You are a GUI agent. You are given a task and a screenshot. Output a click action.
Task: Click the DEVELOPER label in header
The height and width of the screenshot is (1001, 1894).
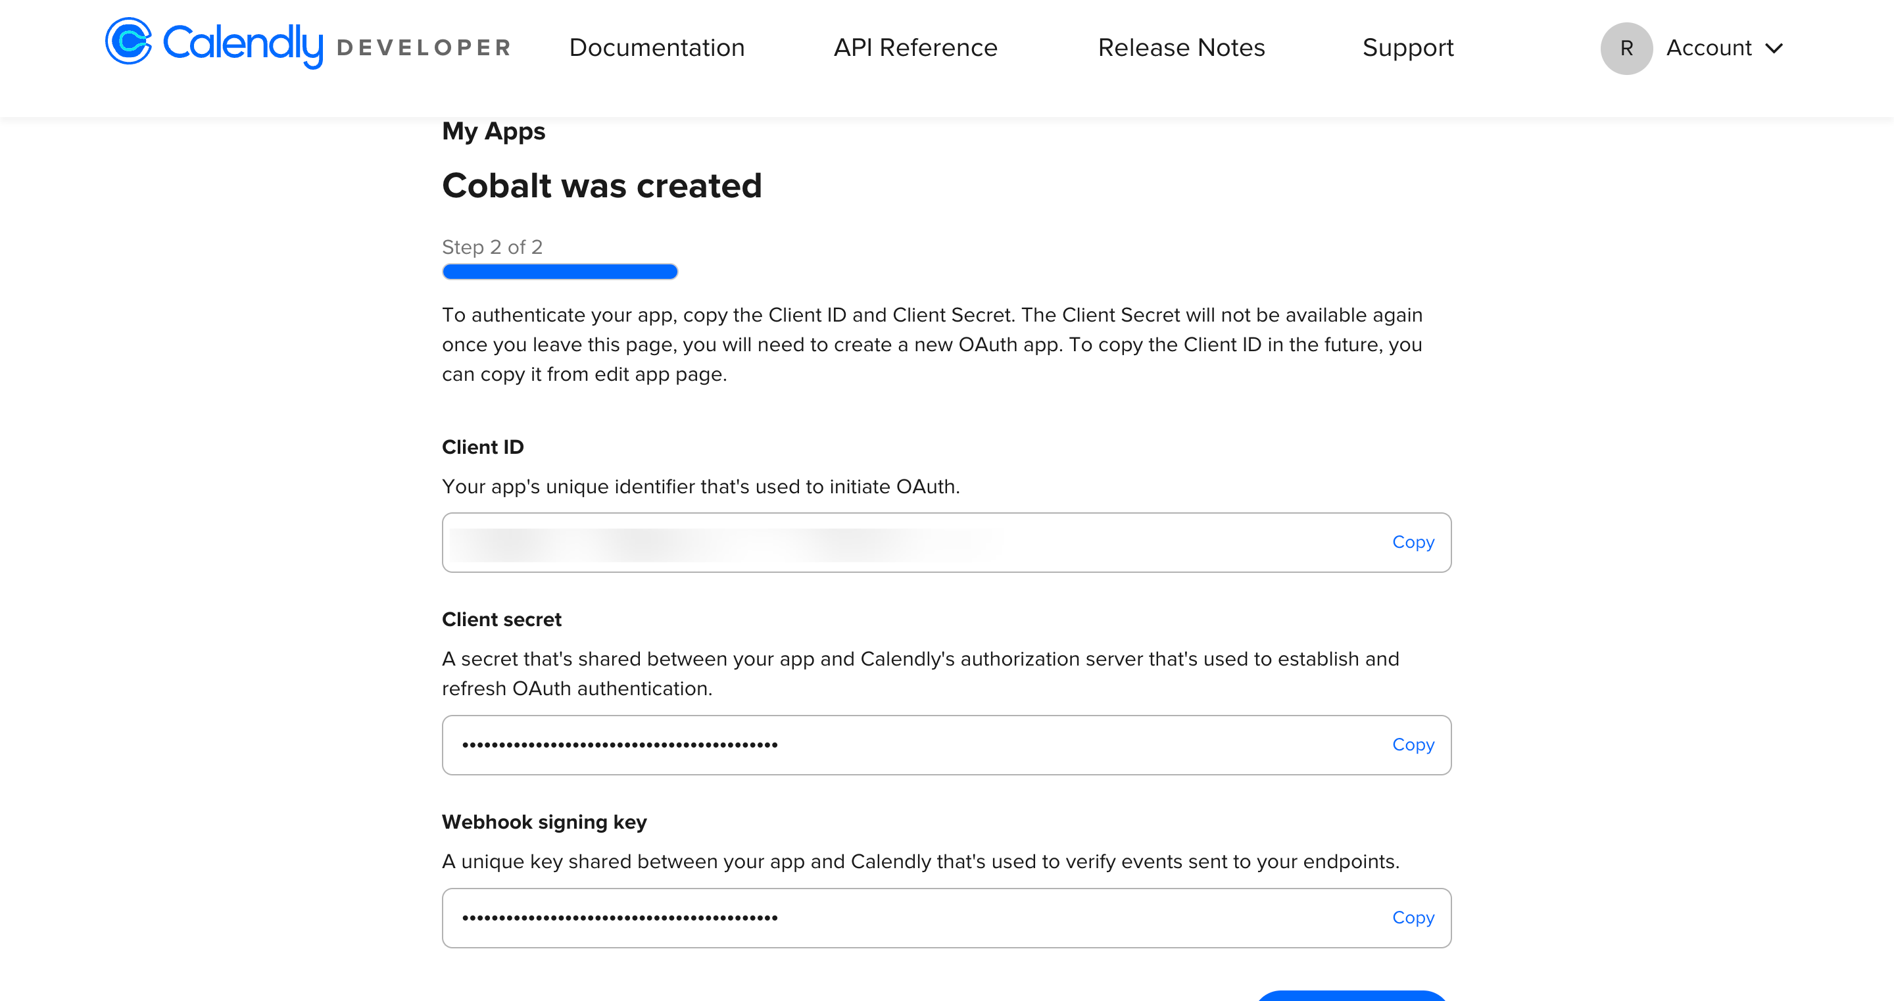point(424,48)
